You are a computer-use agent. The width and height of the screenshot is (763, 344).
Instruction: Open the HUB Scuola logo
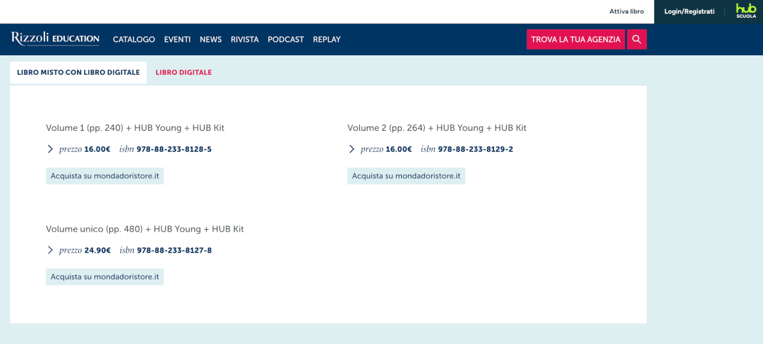746,11
